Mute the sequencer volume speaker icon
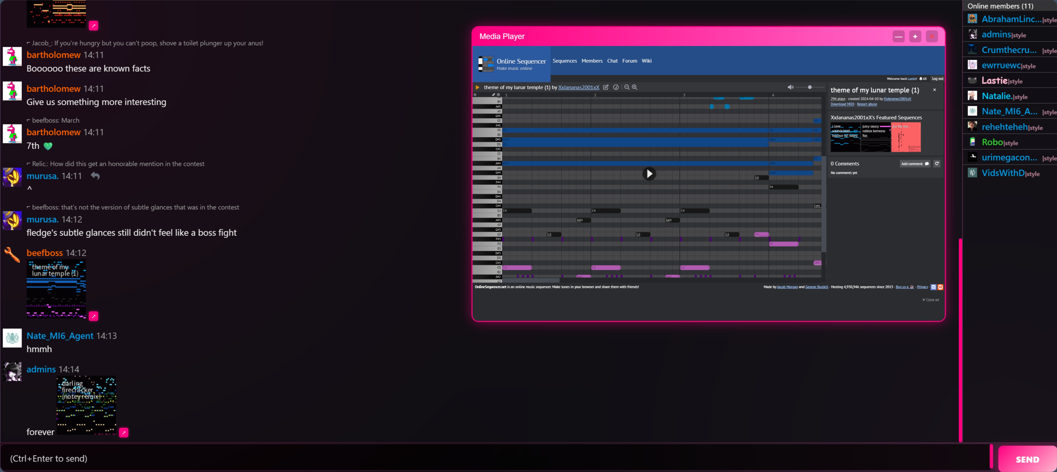Viewport: 1057px width, 472px height. (790, 87)
